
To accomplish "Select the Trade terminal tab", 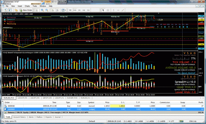I will coord(8,117).
